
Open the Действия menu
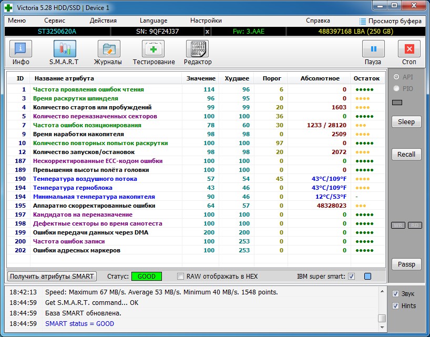click(103, 21)
